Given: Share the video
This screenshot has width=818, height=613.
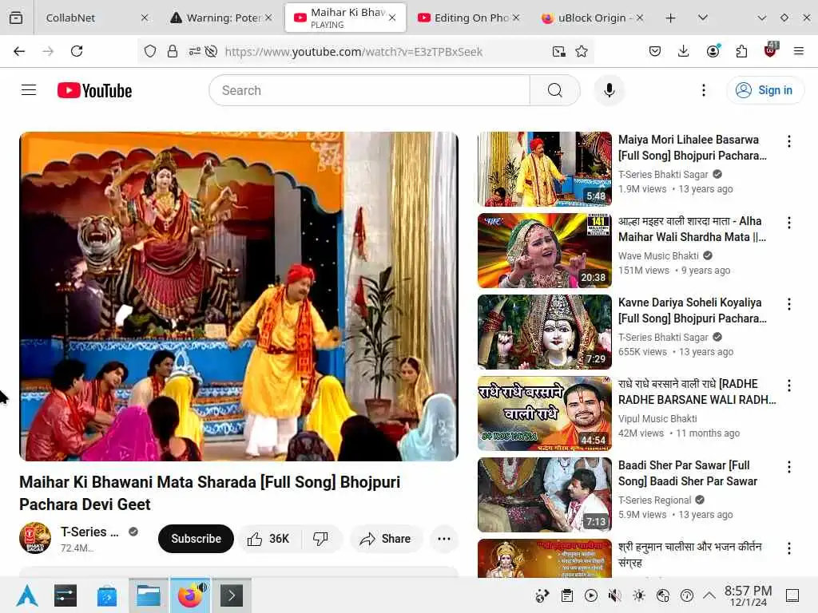Looking at the screenshot, I should 386,539.
